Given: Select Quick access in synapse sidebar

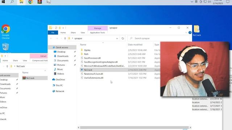Looking at the screenshot, I should pos(62,47).
